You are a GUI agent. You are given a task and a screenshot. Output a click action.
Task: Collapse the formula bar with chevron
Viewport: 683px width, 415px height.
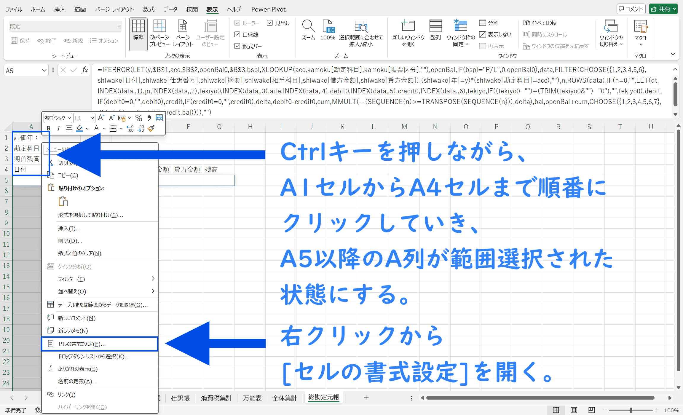675,69
